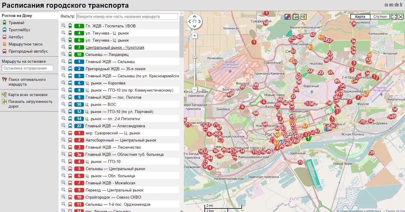Click bus icon in Стройгородок — Совхоз СКВО row

70,197
